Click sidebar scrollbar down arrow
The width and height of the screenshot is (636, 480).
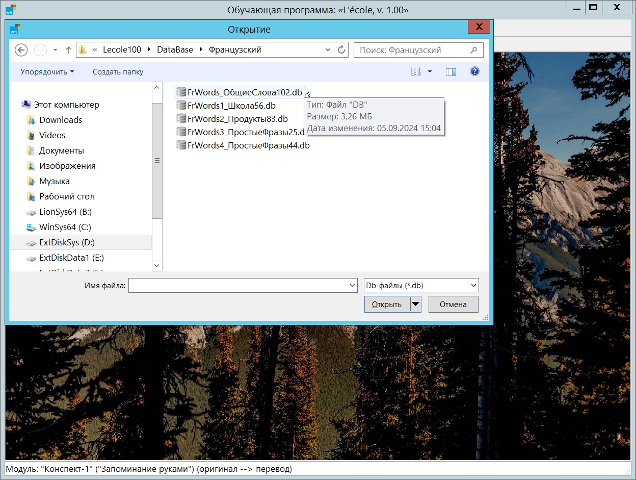pyautogui.click(x=157, y=266)
